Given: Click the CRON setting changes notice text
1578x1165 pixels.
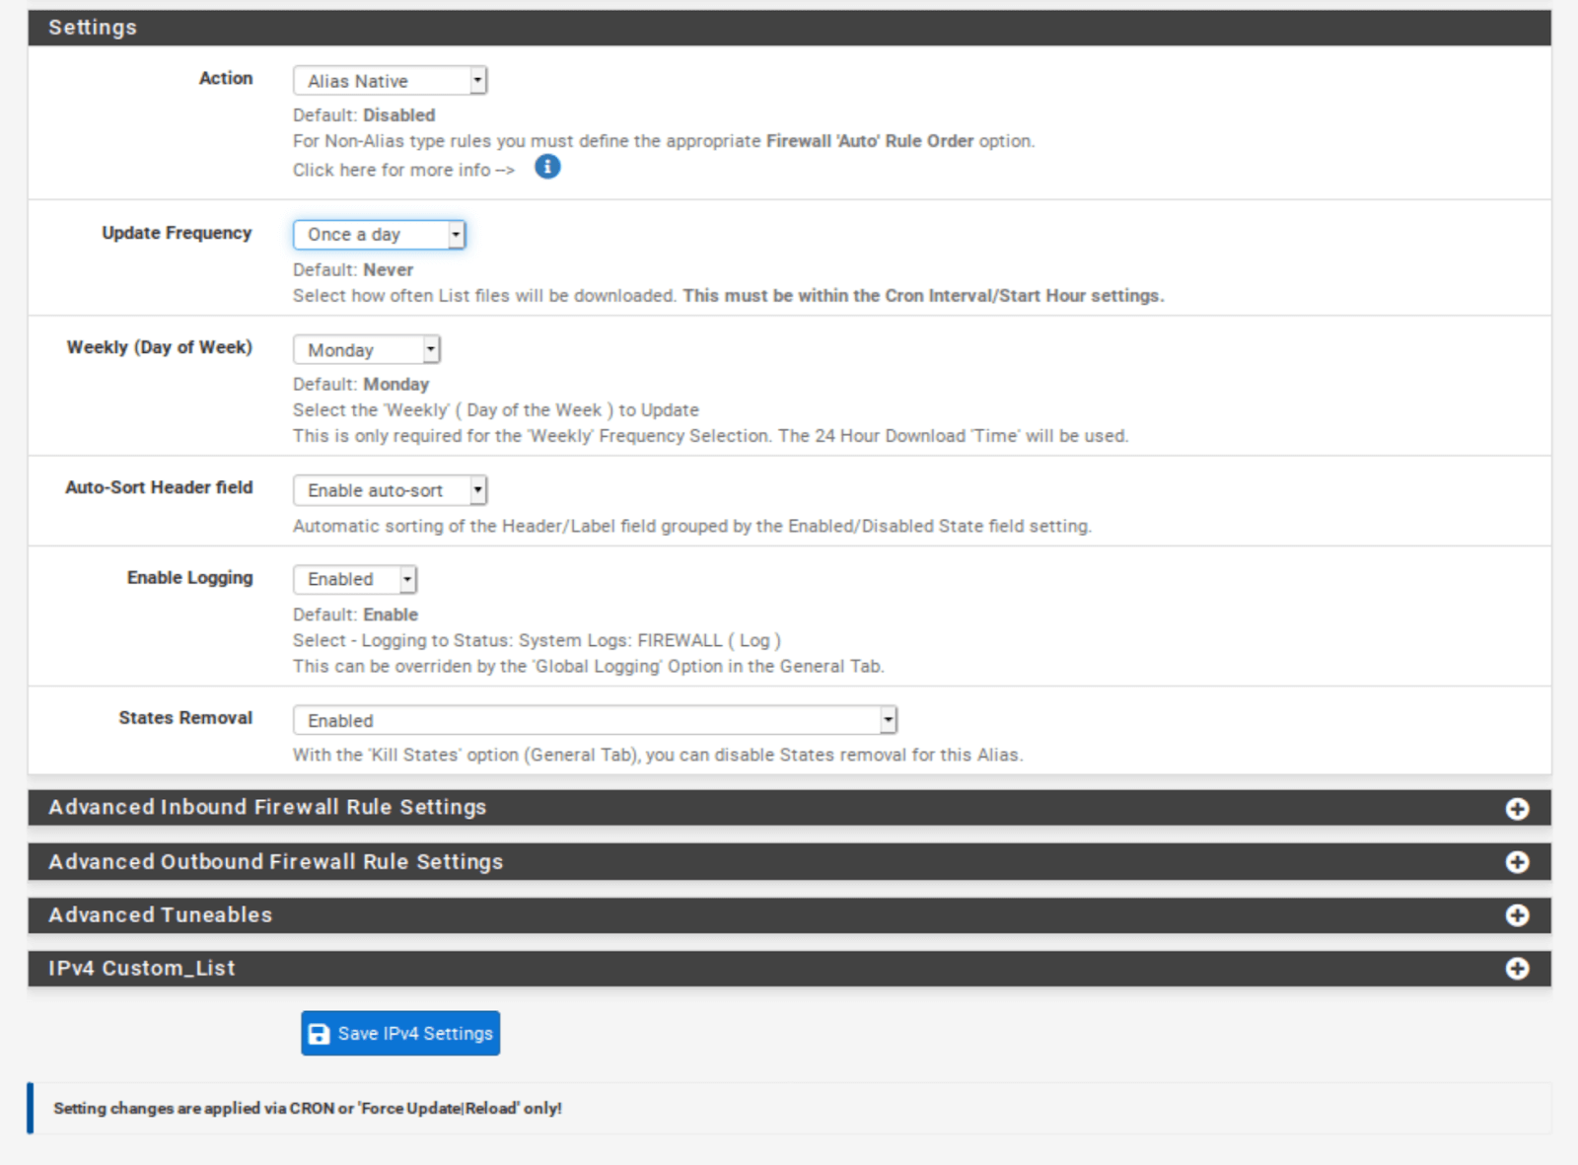Looking at the screenshot, I should tap(308, 1108).
